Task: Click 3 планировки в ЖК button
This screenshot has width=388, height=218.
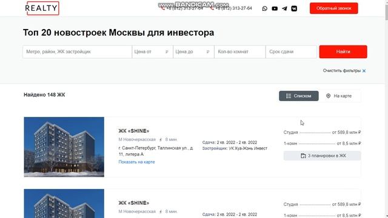Action: coord(322,156)
